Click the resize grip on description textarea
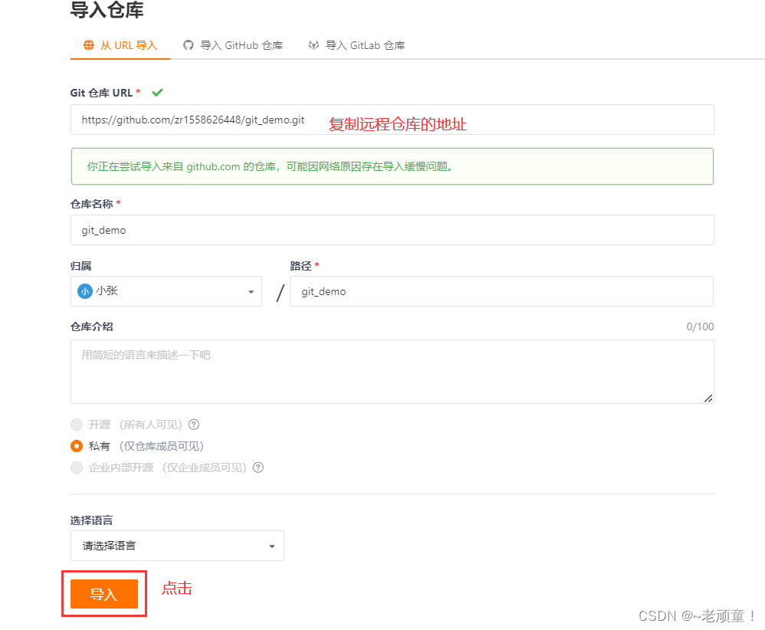 tap(708, 399)
